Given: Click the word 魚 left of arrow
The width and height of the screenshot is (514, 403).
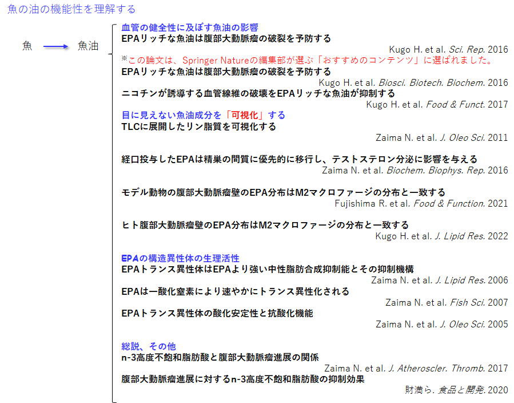Looking at the screenshot, I should pos(27,46).
